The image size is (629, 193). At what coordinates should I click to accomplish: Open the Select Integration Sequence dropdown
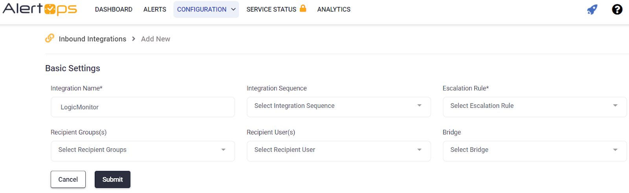click(x=338, y=106)
